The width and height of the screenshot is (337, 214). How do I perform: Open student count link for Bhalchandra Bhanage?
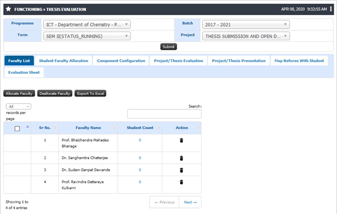tap(140, 140)
